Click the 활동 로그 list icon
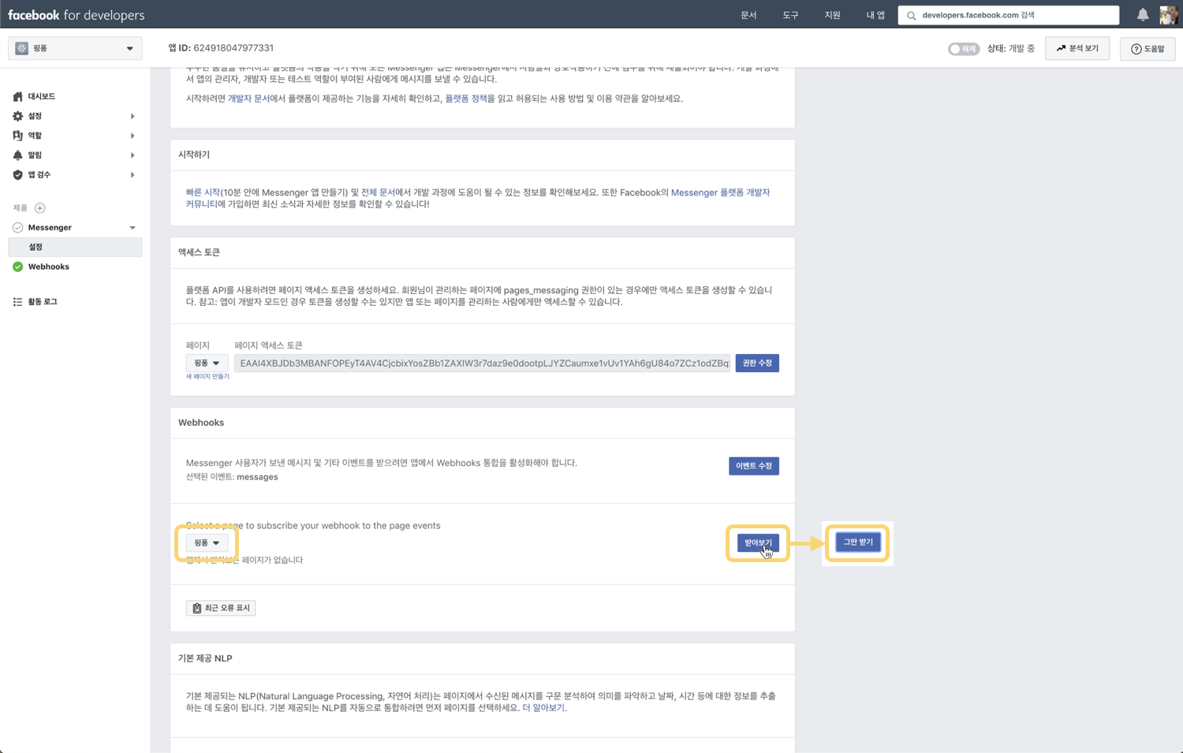 [x=17, y=302]
